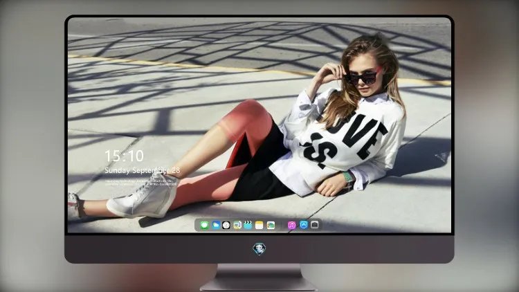
Task: Open the Maps app in dock
Action: coord(237,225)
